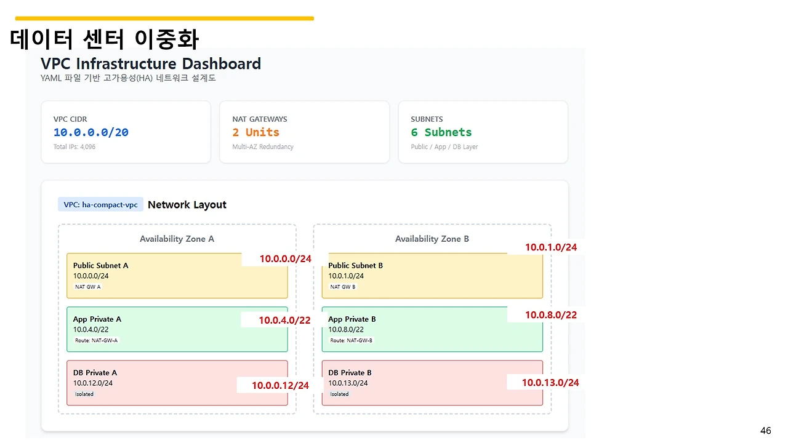Select the NAT Gateways 2 Units card
Image resolution: width=788 pixels, height=443 pixels.
pyautogui.click(x=304, y=132)
